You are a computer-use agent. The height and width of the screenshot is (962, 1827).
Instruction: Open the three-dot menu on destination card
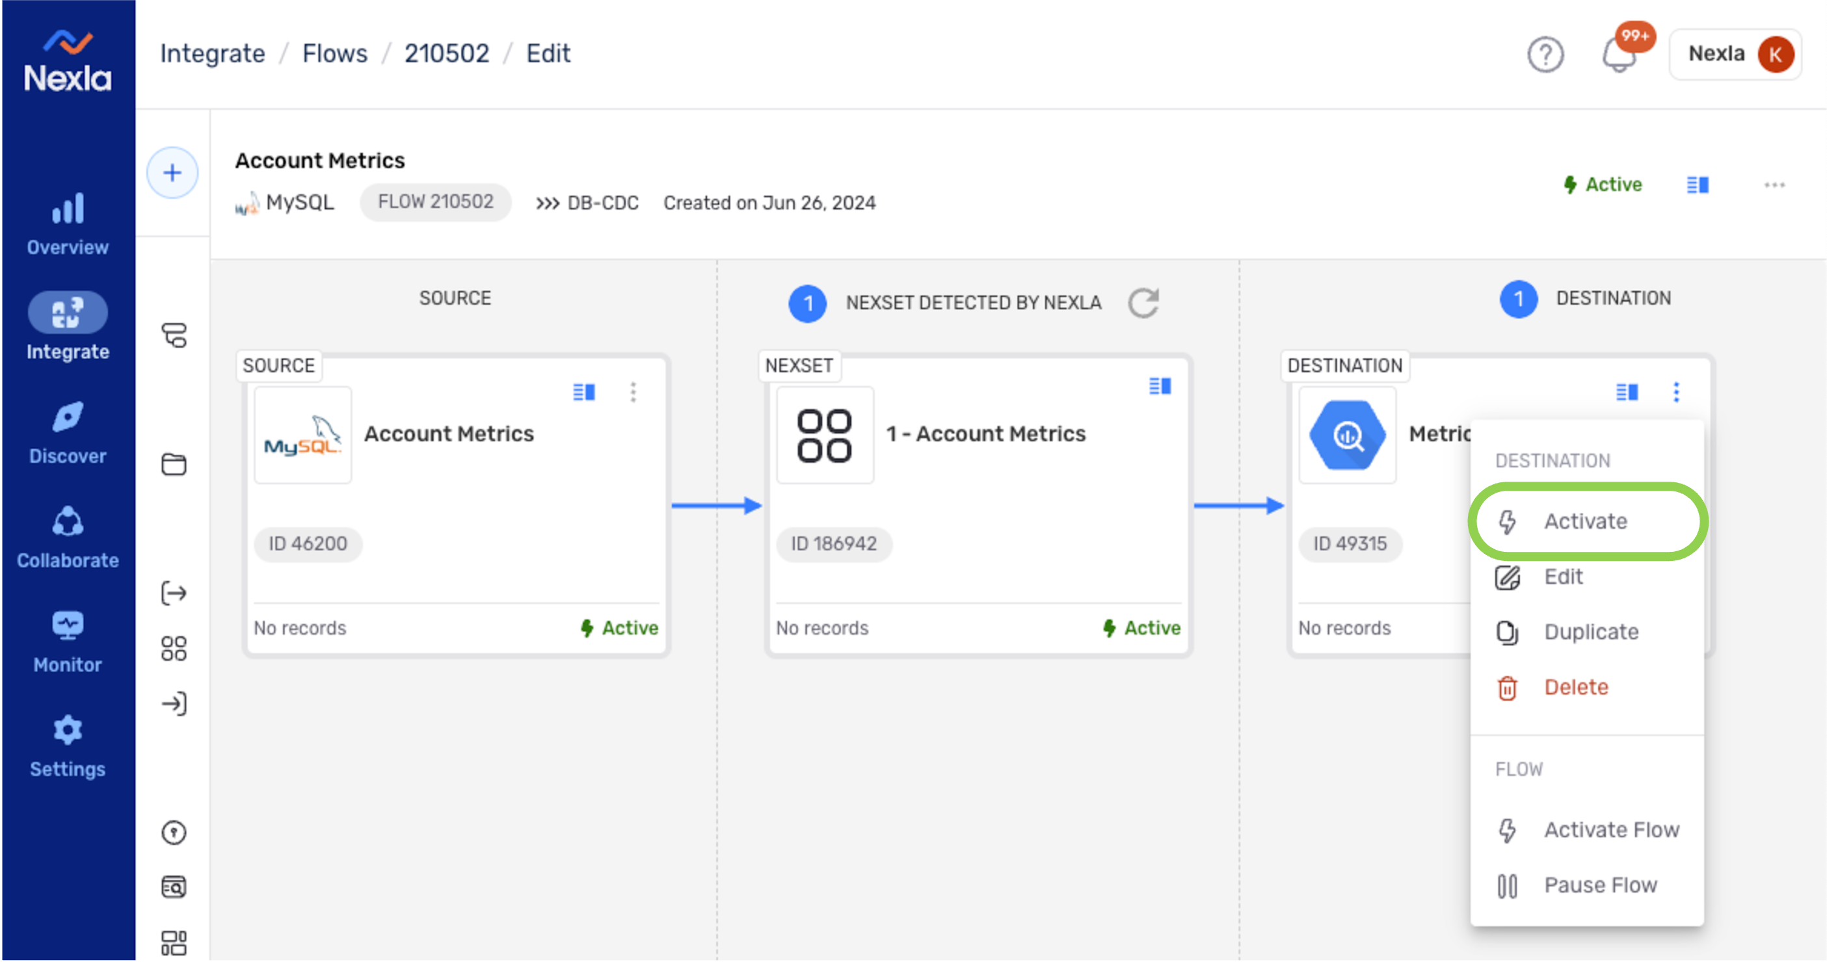point(1676,392)
